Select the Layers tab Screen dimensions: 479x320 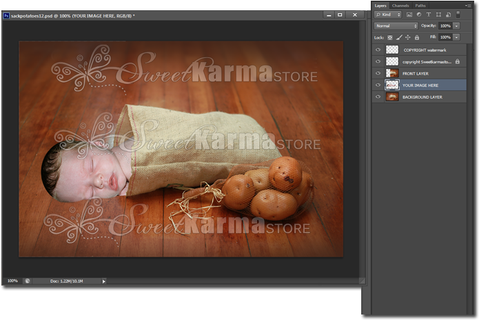[380, 6]
